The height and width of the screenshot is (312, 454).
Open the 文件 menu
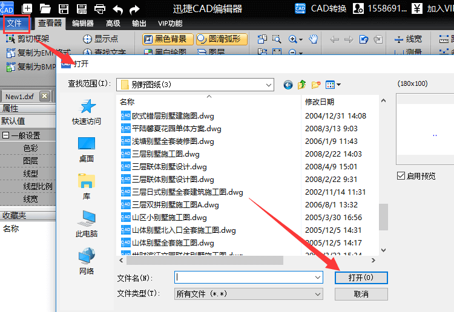point(15,23)
